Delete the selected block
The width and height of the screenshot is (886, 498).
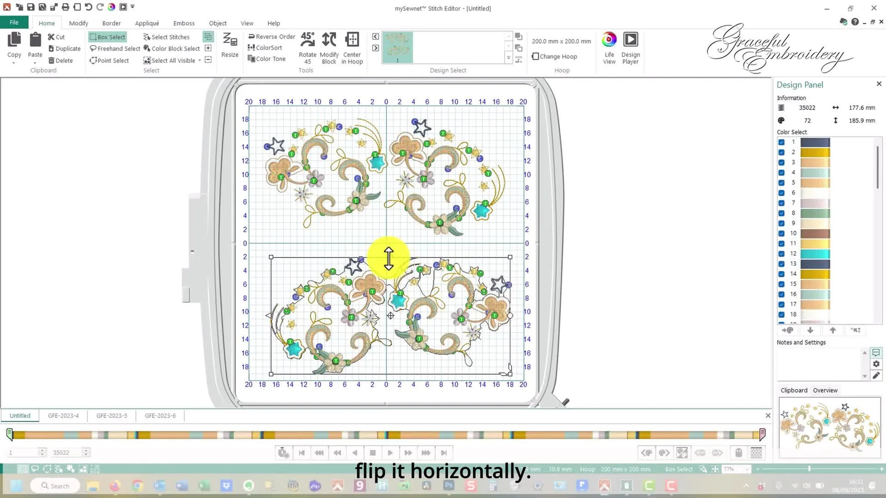coord(60,61)
